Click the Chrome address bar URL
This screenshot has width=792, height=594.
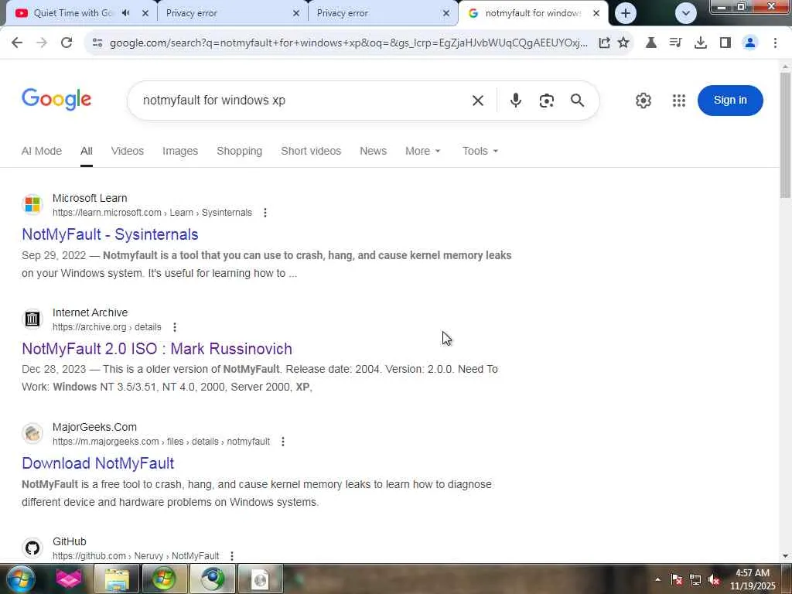(349, 43)
